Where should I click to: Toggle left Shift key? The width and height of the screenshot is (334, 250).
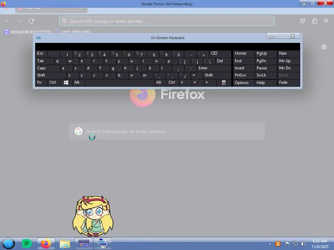(x=51, y=75)
